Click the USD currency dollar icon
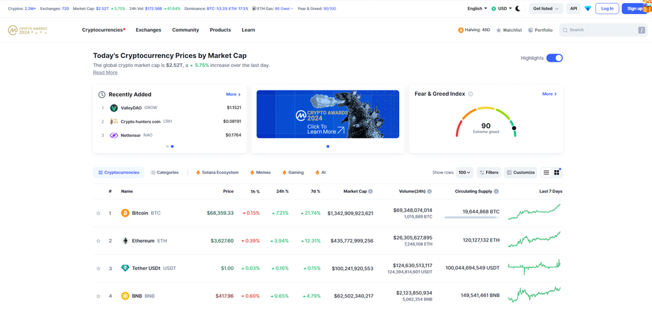 [493, 8]
